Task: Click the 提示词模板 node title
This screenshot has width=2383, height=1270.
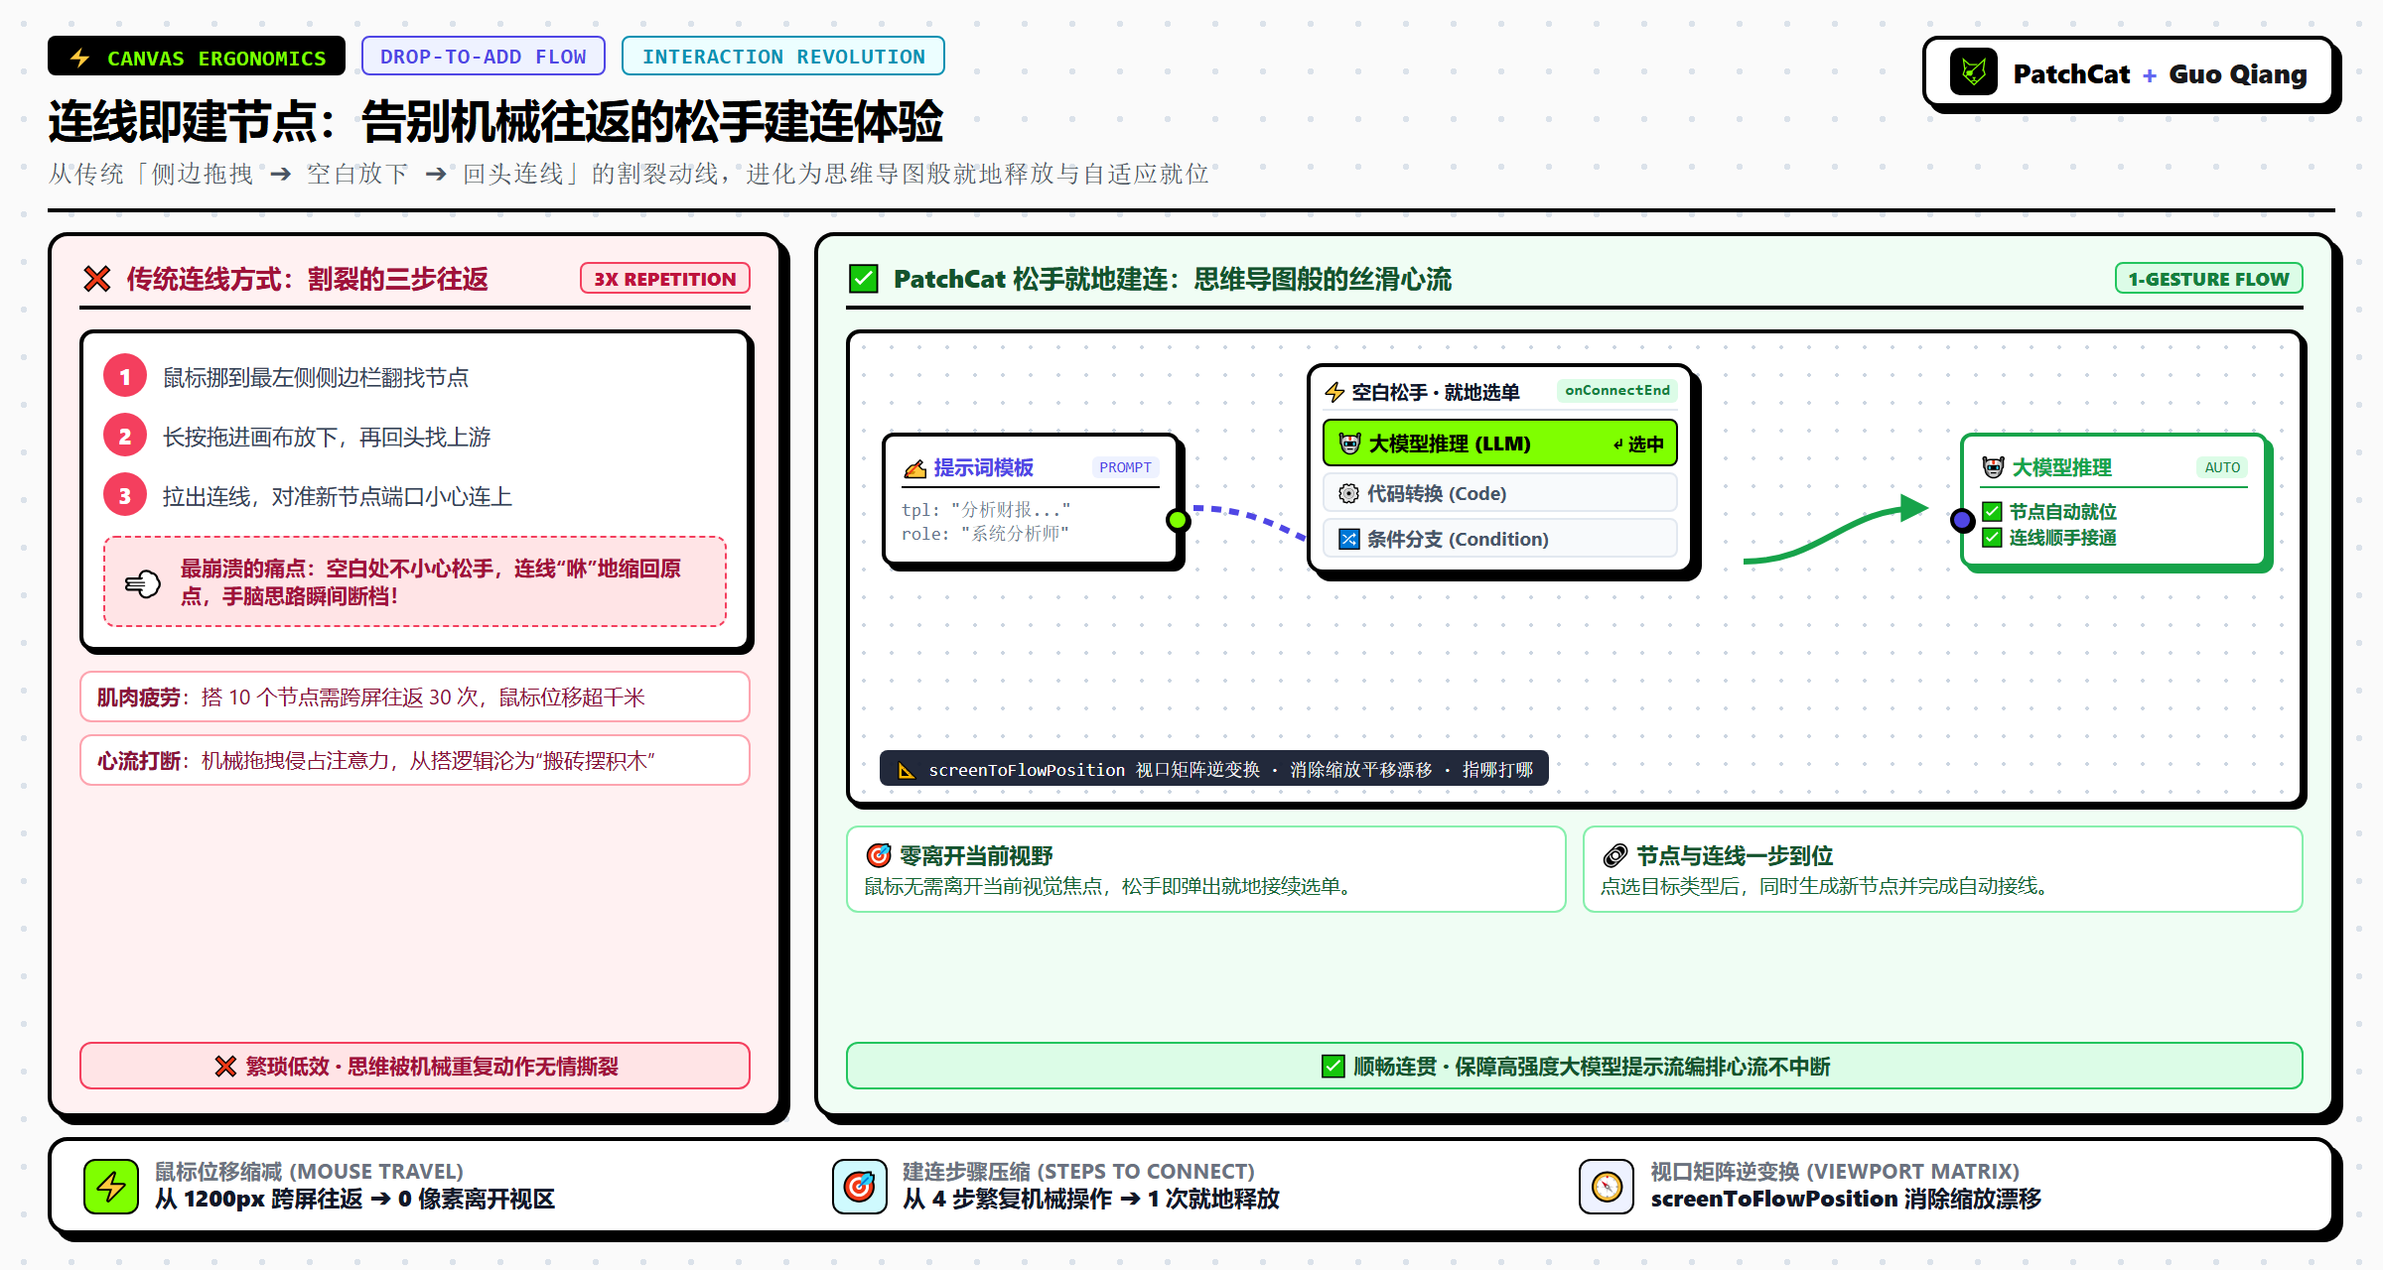Action: pyautogui.click(x=983, y=468)
